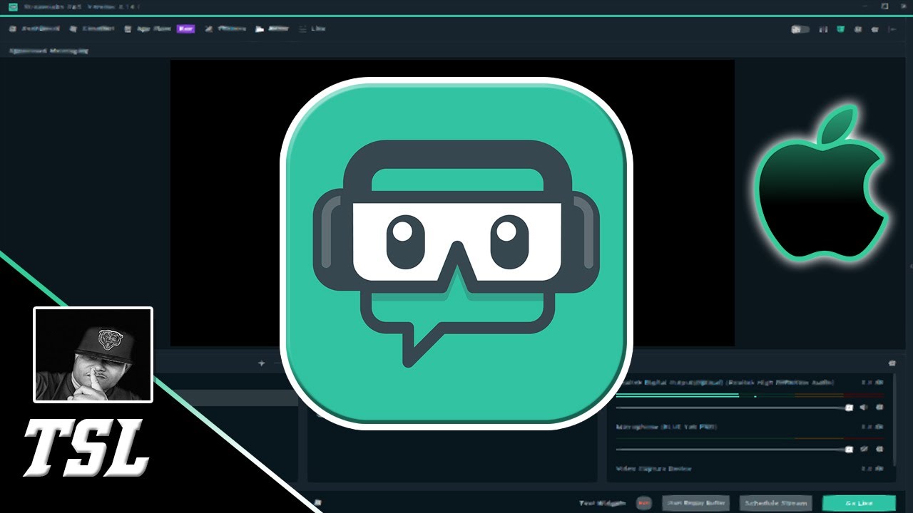Open the Live tab
This screenshot has height=513, width=913.
[312, 29]
